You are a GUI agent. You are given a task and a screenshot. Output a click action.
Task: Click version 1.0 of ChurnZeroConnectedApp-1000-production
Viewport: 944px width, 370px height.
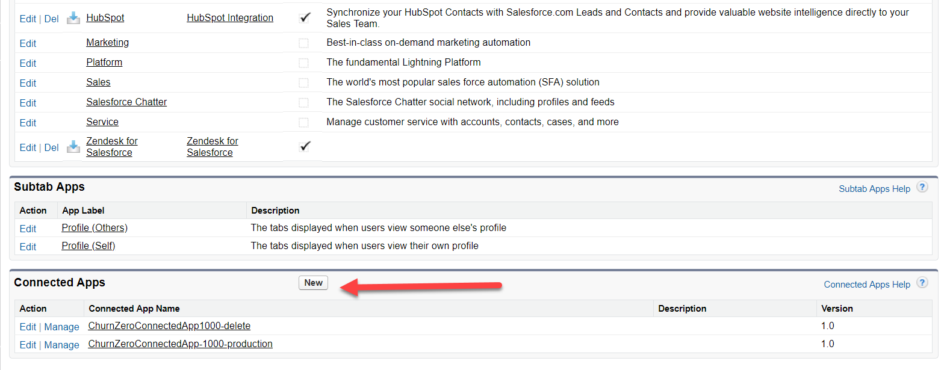(828, 344)
